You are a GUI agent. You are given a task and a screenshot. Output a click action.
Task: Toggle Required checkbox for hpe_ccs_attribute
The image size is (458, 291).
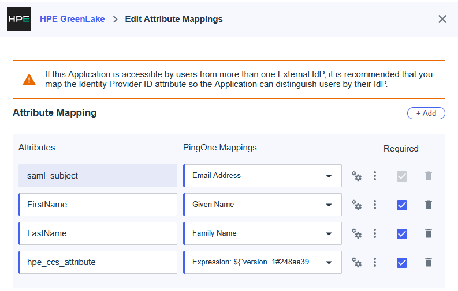tap(402, 262)
